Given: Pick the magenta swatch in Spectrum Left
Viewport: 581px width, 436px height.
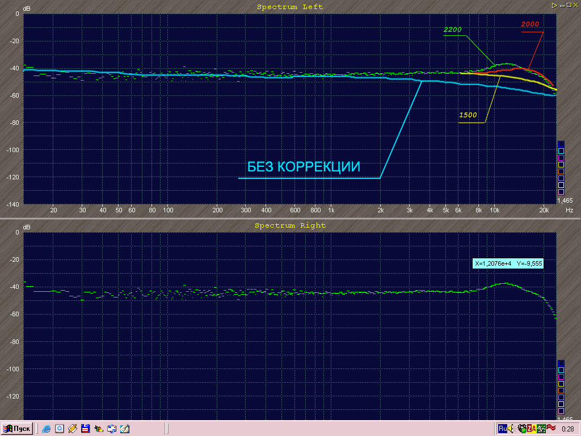Looking at the screenshot, I should click(561, 158).
